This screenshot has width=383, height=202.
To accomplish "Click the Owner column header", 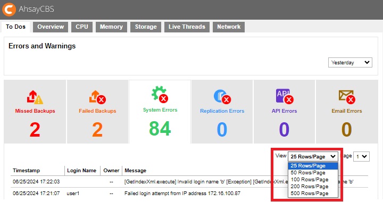I will 111,171.
